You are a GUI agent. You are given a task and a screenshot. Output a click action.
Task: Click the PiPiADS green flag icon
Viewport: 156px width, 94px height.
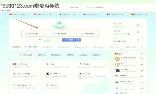click(80, 64)
